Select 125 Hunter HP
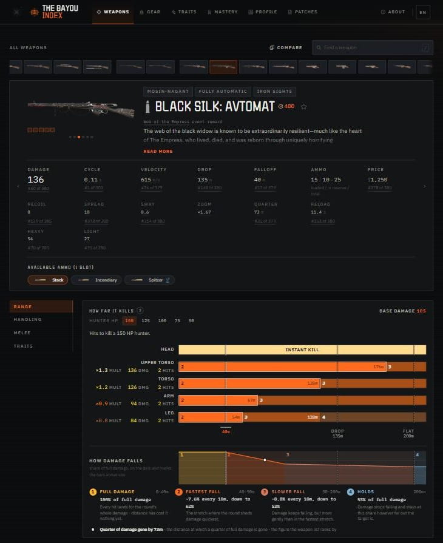The height and width of the screenshot is (543, 443). click(146, 321)
